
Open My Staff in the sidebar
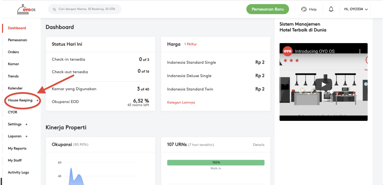pyautogui.click(x=15, y=161)
